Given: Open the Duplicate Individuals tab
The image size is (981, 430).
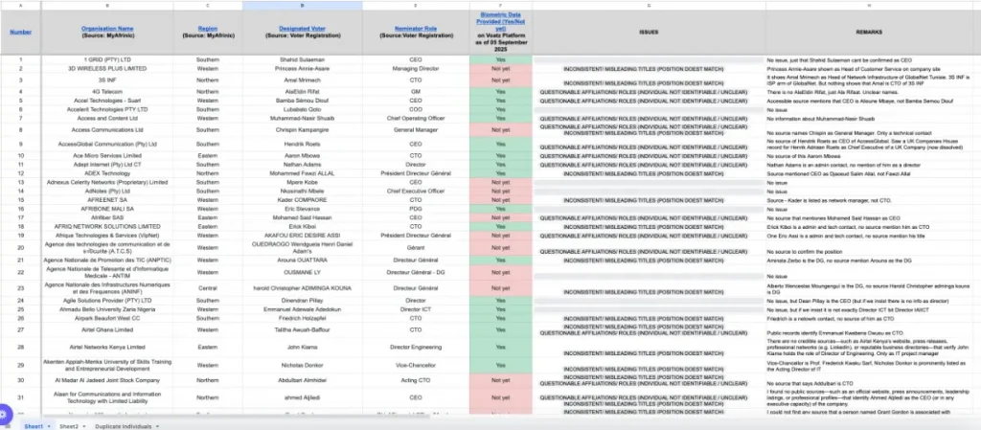Looking at the screenshot, I should (x=124, y=426).
